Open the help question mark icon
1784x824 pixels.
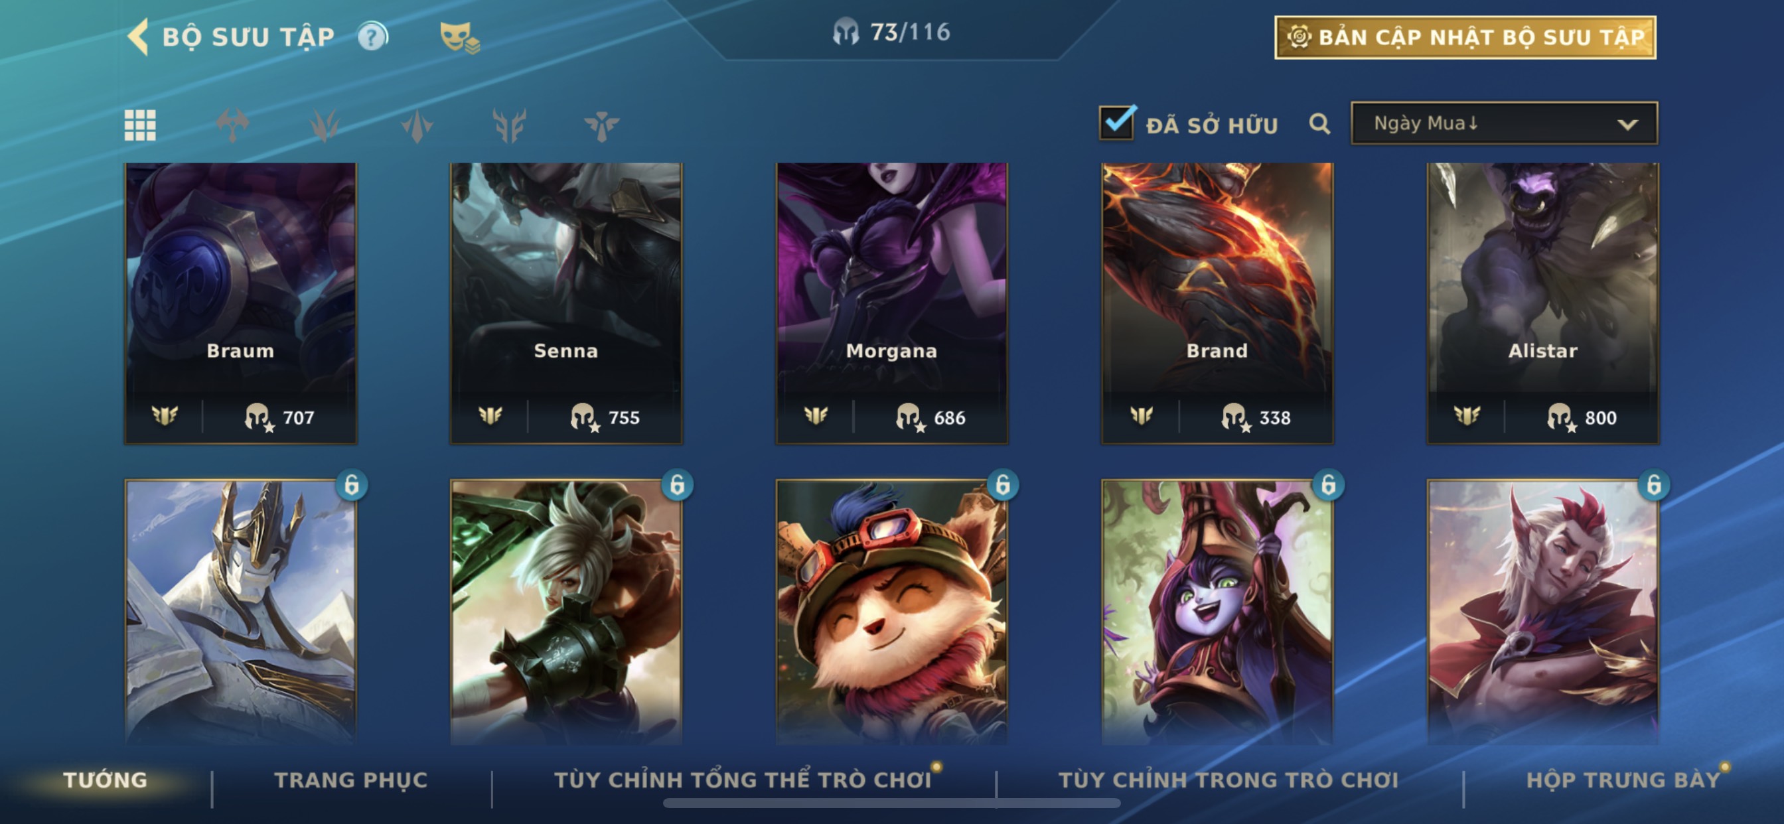click(372, 36)
